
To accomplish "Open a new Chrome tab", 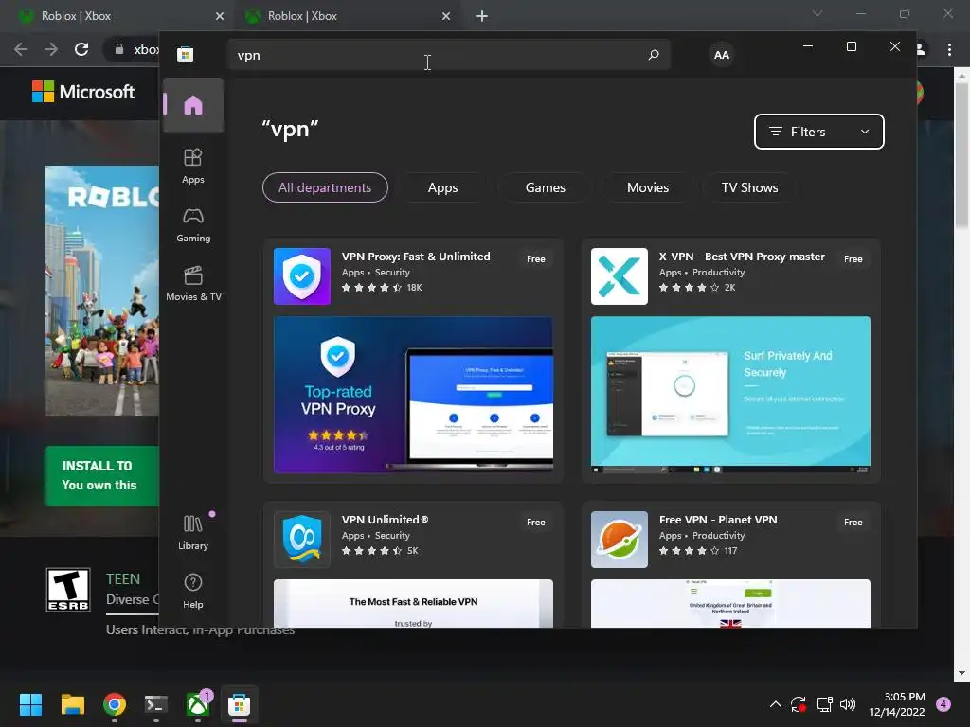I will 482,16.
